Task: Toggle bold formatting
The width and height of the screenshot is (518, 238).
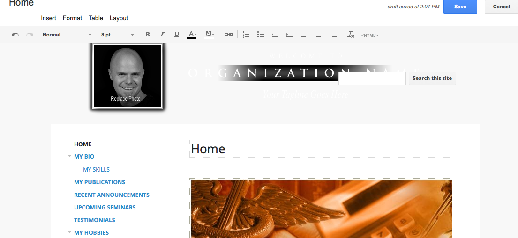Action: (148, 35)
